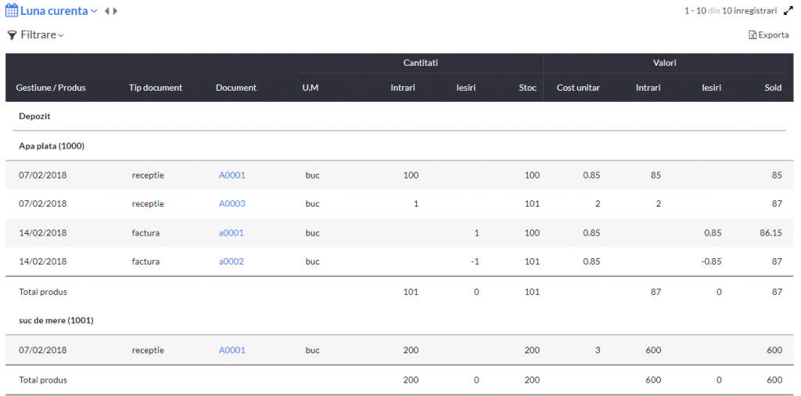The image size is (801, 396).
Task: Click the Cantitati group header
Action: 420,63
